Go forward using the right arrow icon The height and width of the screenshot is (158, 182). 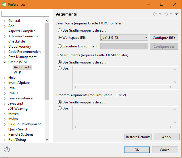click(166, 14)
